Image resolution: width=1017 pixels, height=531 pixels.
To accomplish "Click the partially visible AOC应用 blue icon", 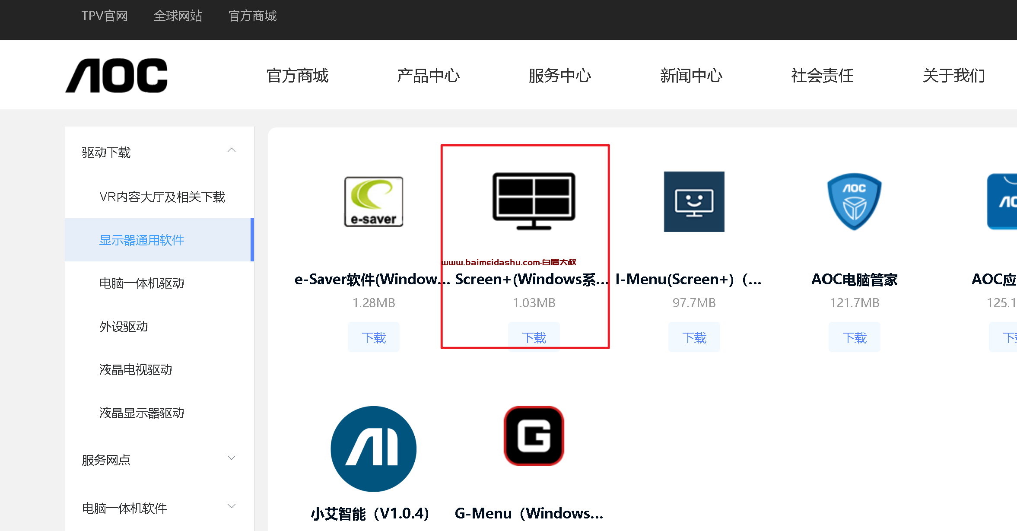I will pos(1003,201).
